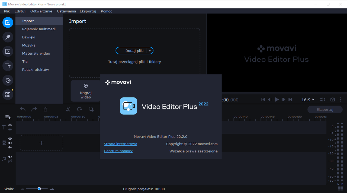Click the player volume speaker icon
Image resolution: width=347 pixels, height=193 pixels.
322,100
